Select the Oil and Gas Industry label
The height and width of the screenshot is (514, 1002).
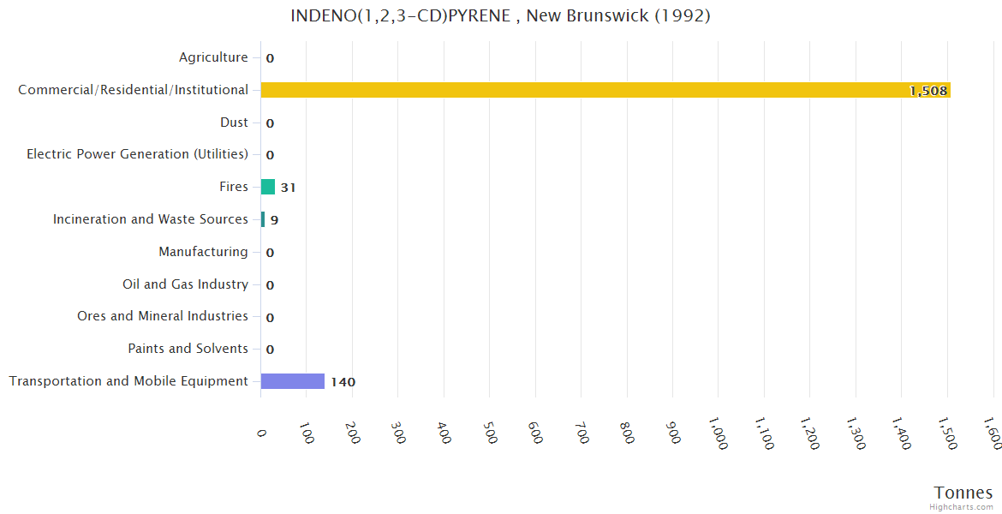point(185,284)
